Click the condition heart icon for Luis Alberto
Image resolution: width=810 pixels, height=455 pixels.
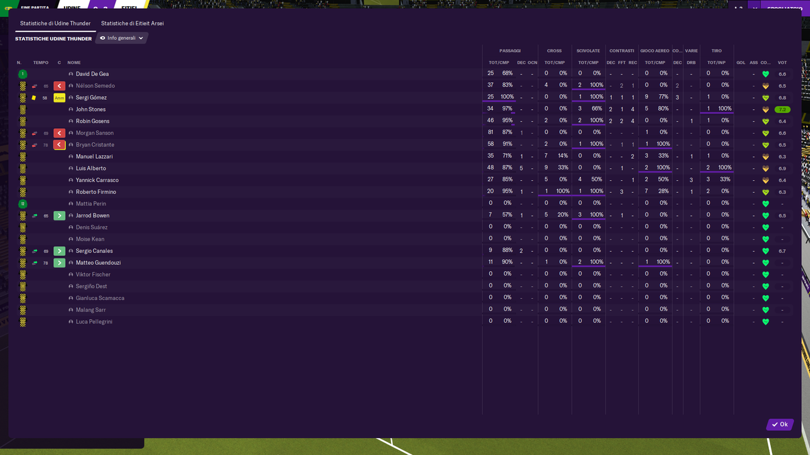point(766,169)
